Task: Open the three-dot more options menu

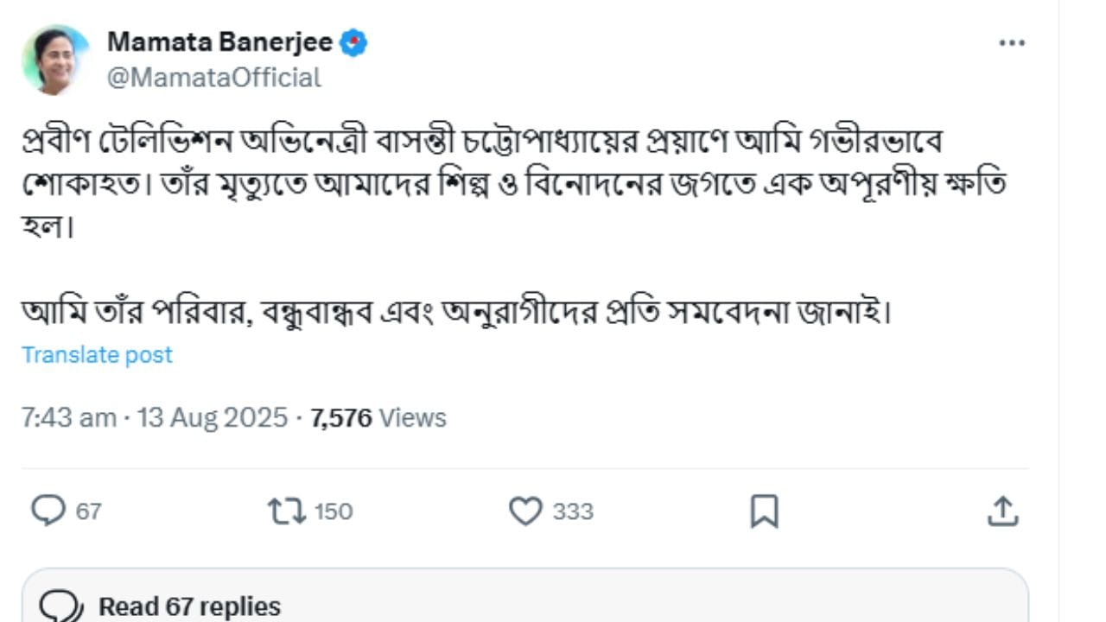Action: pos(1011,43)
